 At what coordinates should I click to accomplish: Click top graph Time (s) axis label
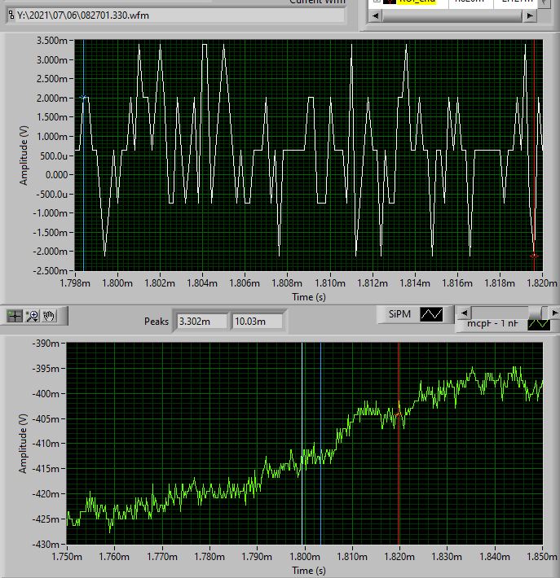click(x=309, y=297)
